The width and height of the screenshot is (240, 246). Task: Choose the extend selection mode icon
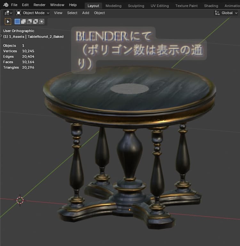(x=23, y=21)
